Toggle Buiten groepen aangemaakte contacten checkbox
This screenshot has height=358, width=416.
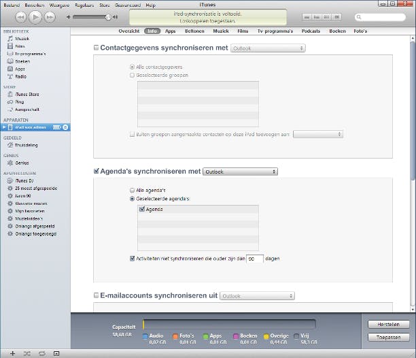[132, 134]
